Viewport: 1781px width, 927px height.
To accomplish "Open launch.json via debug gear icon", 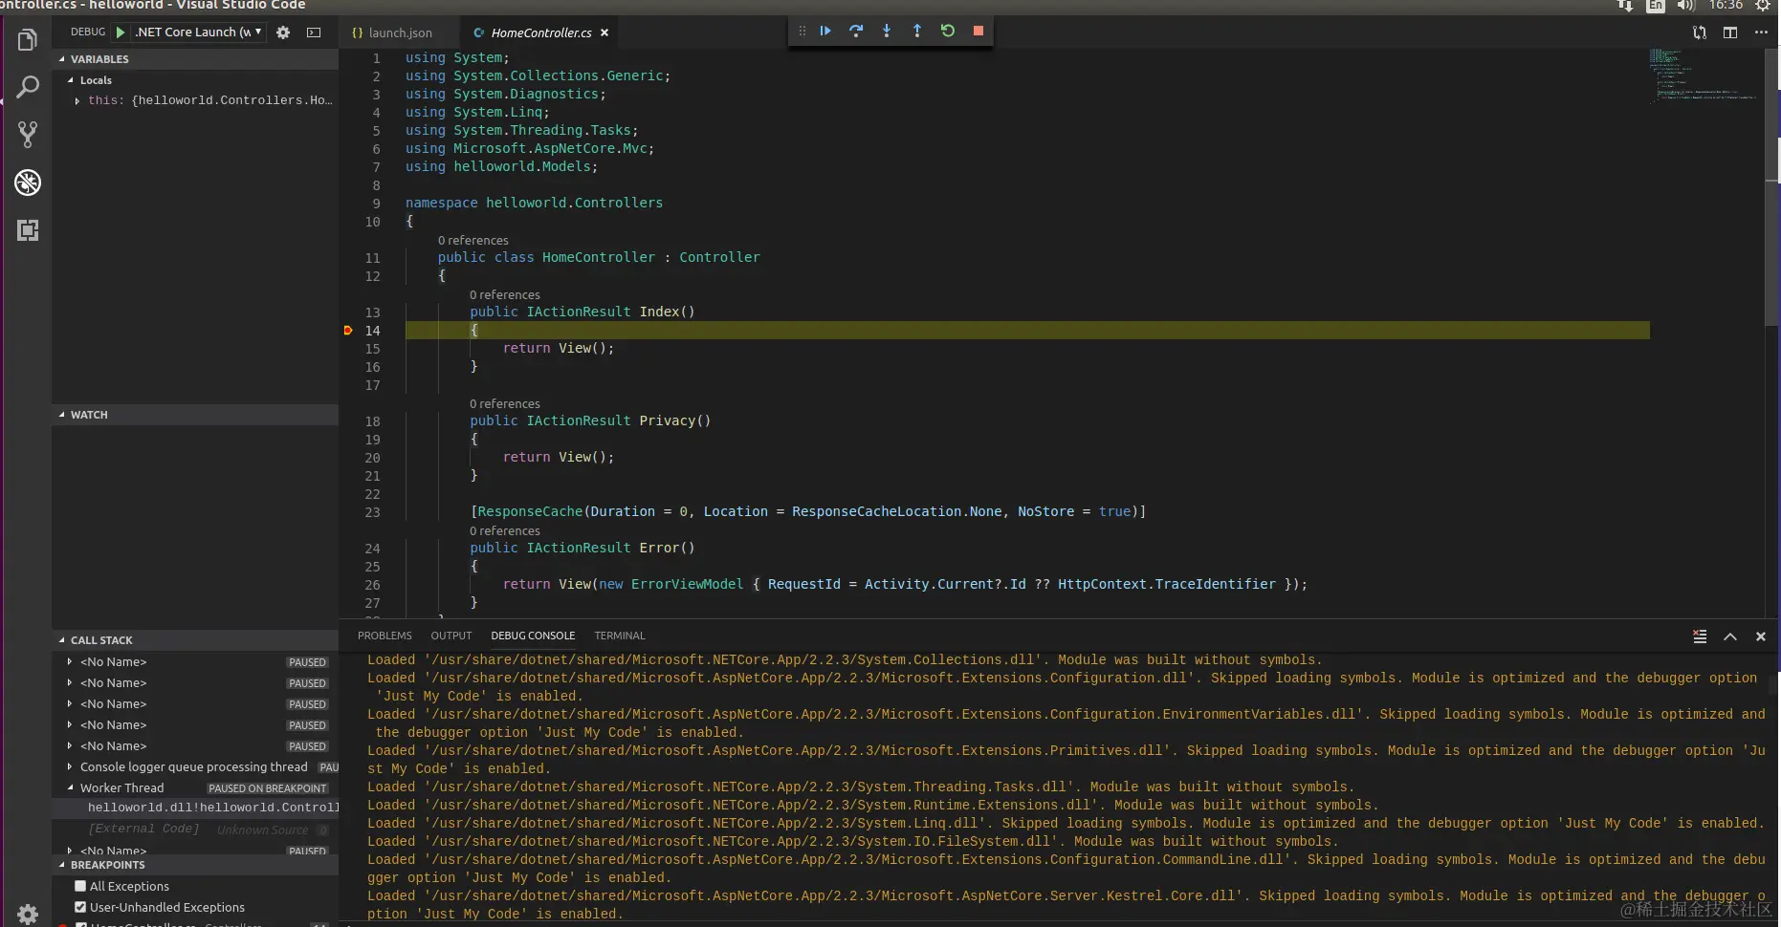I will click(x=283, y=32).
